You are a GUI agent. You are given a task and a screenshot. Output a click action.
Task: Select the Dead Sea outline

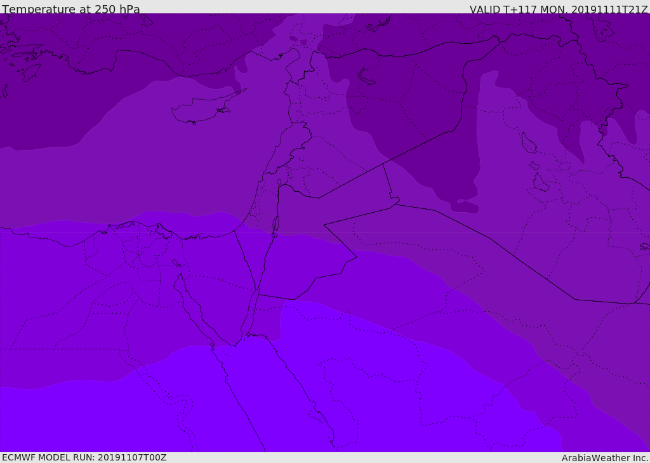pos(275,224)
